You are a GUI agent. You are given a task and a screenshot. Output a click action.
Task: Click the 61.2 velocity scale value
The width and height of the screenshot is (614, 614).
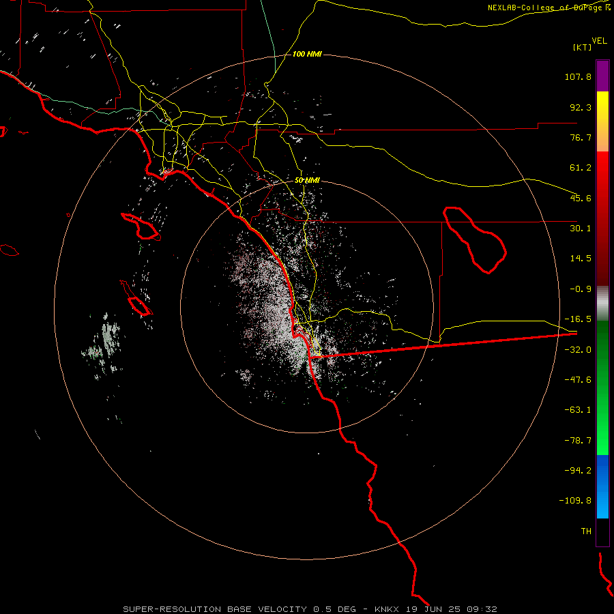pyautogui.click(x=581, y=168)
